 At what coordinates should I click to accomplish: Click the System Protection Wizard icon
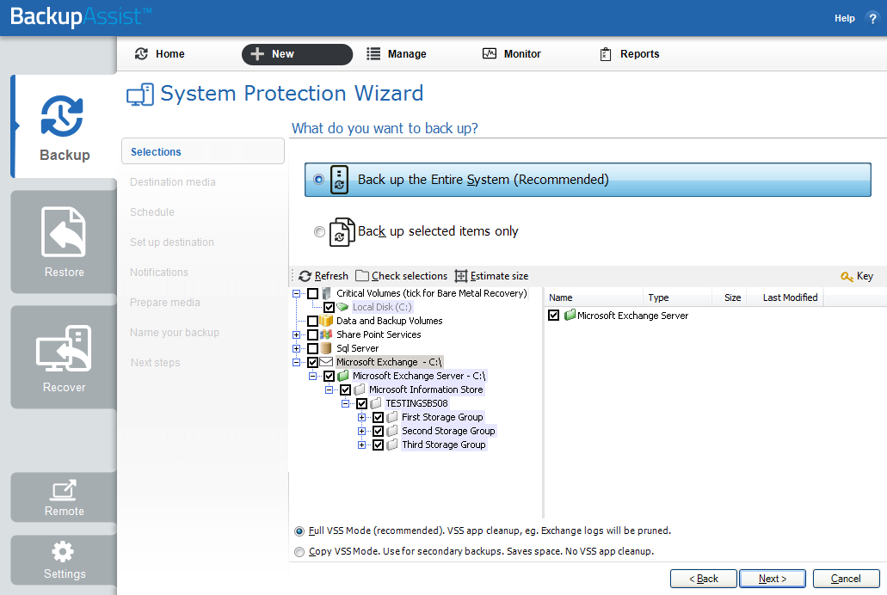[139, 95]
